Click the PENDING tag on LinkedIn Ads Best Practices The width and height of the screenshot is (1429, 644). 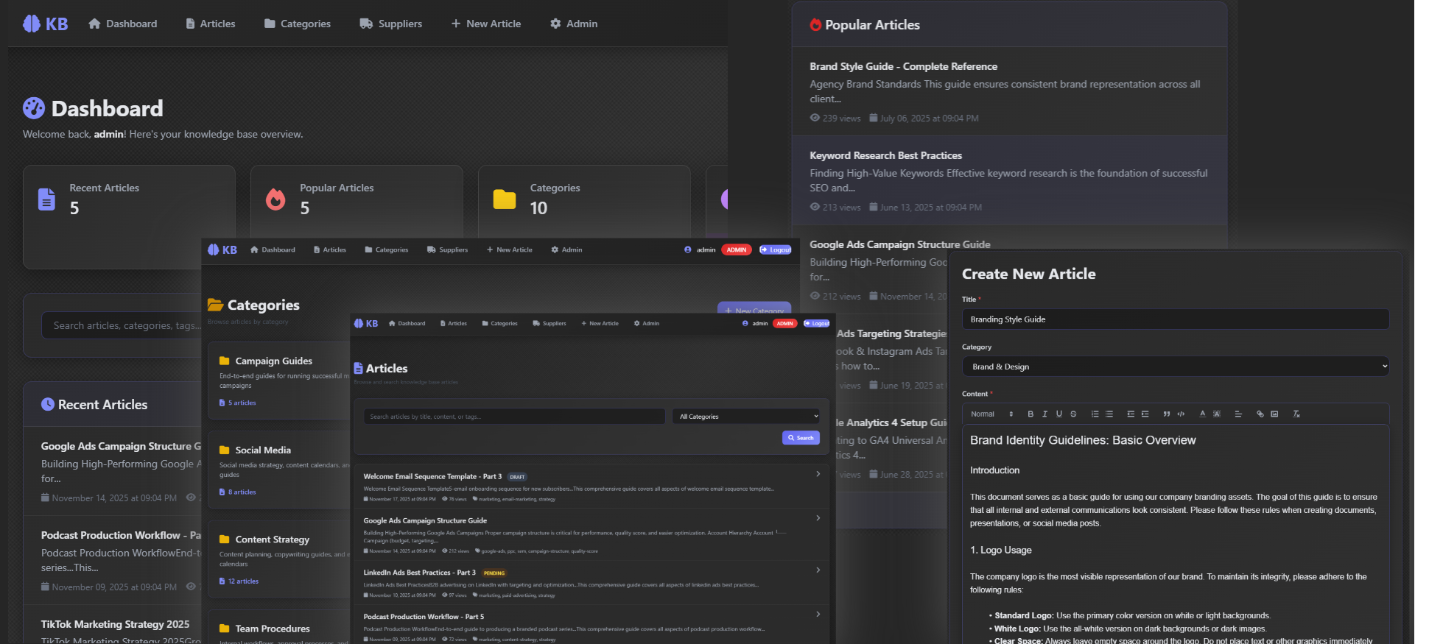click(x=494, y=573)
